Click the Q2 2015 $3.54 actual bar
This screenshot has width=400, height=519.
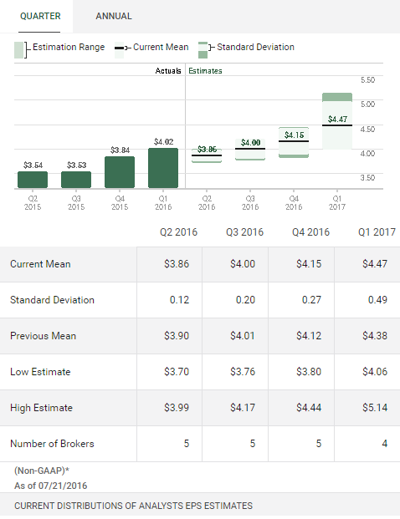click(x=33, y=180)
